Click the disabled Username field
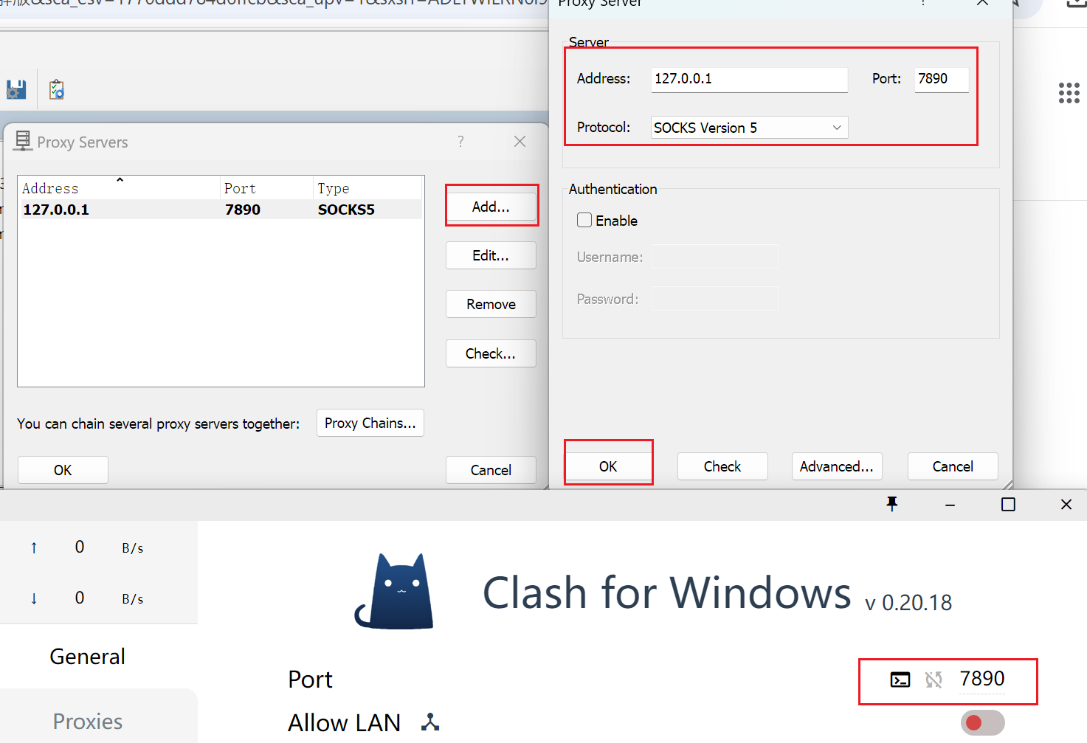 tap(715, 257)
